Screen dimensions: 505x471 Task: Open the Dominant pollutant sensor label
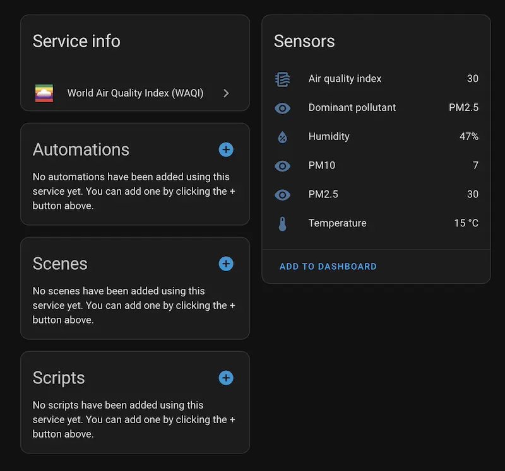(352, 108)
